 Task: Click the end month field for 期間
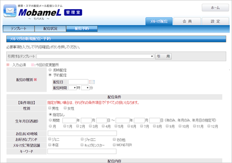click(x=139, y=121)
